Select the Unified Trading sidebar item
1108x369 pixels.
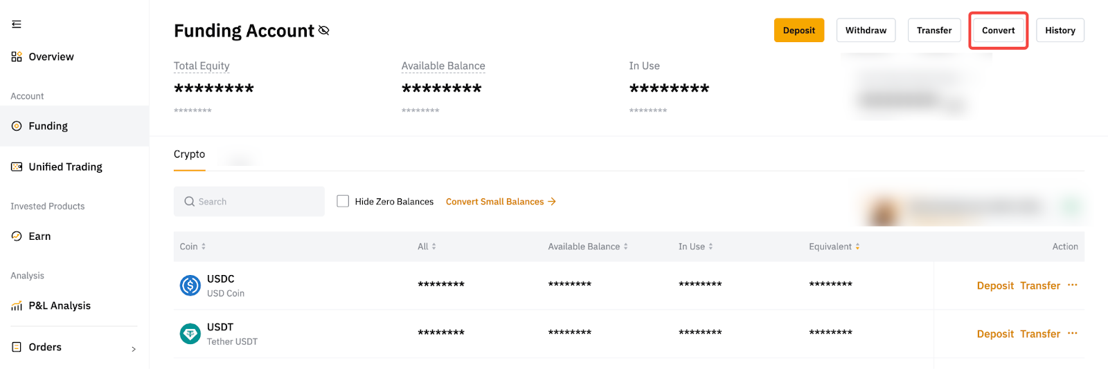click(65, 167)
